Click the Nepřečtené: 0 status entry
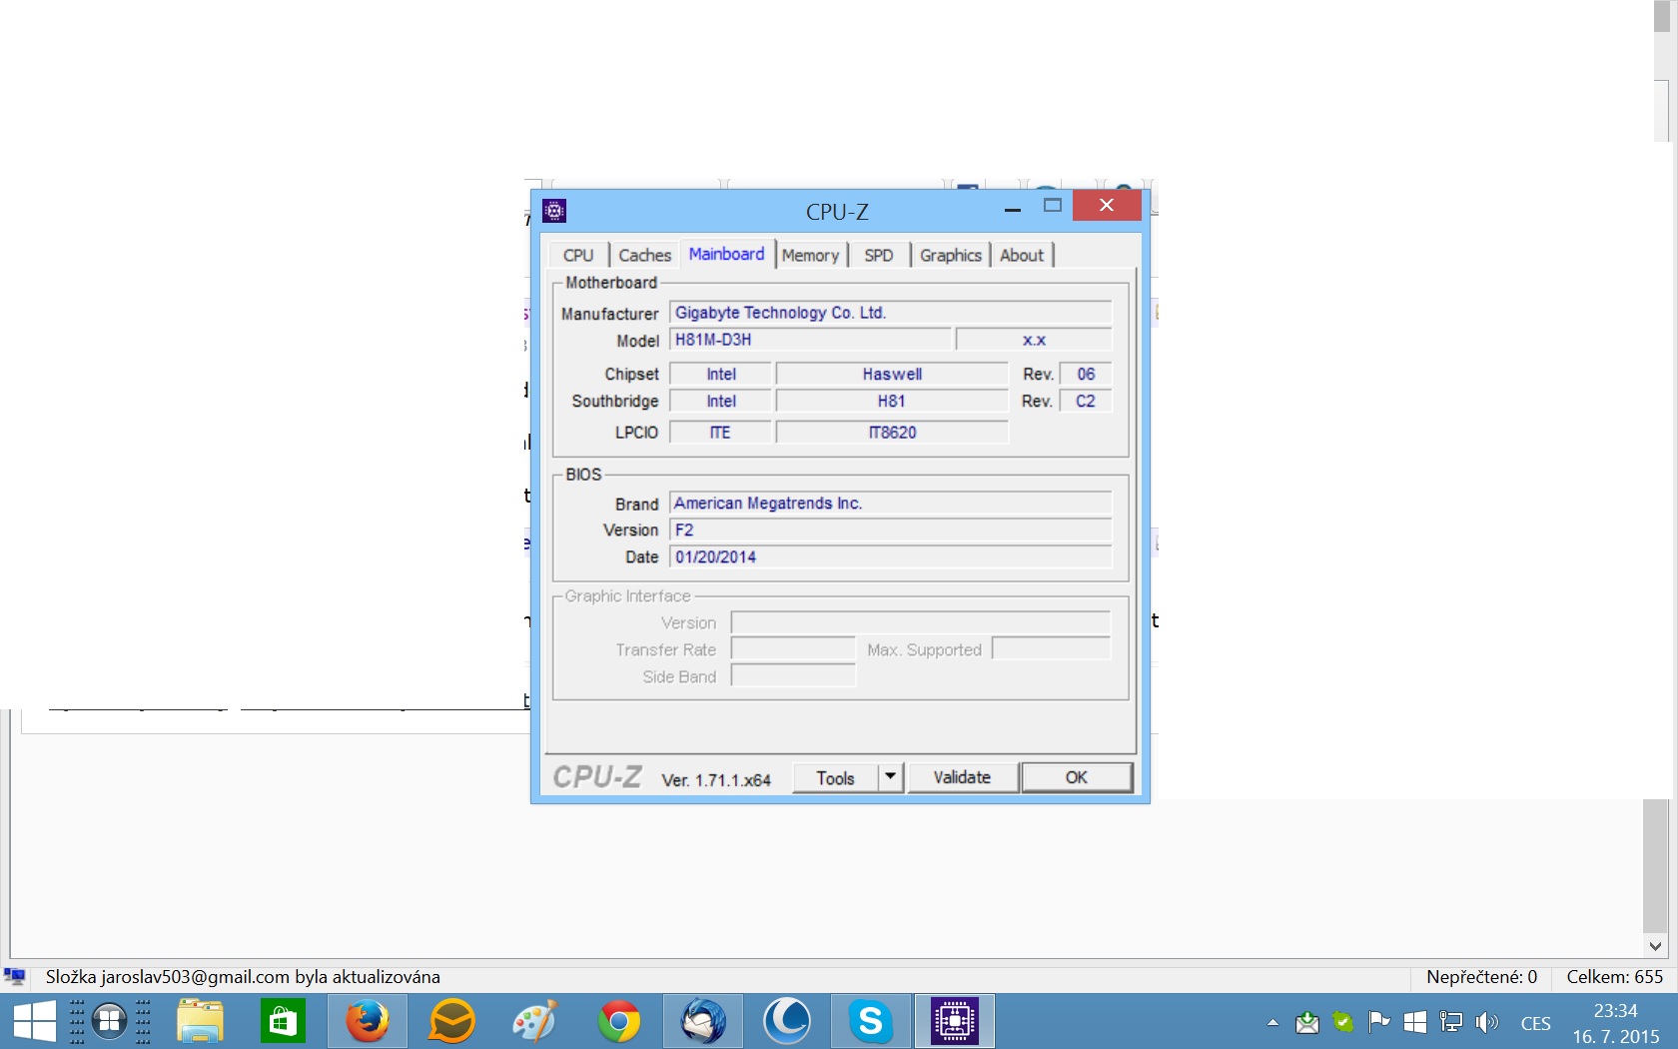Image resolution: width=1678 pixels, height=1049 pixels. [1481, 977]
